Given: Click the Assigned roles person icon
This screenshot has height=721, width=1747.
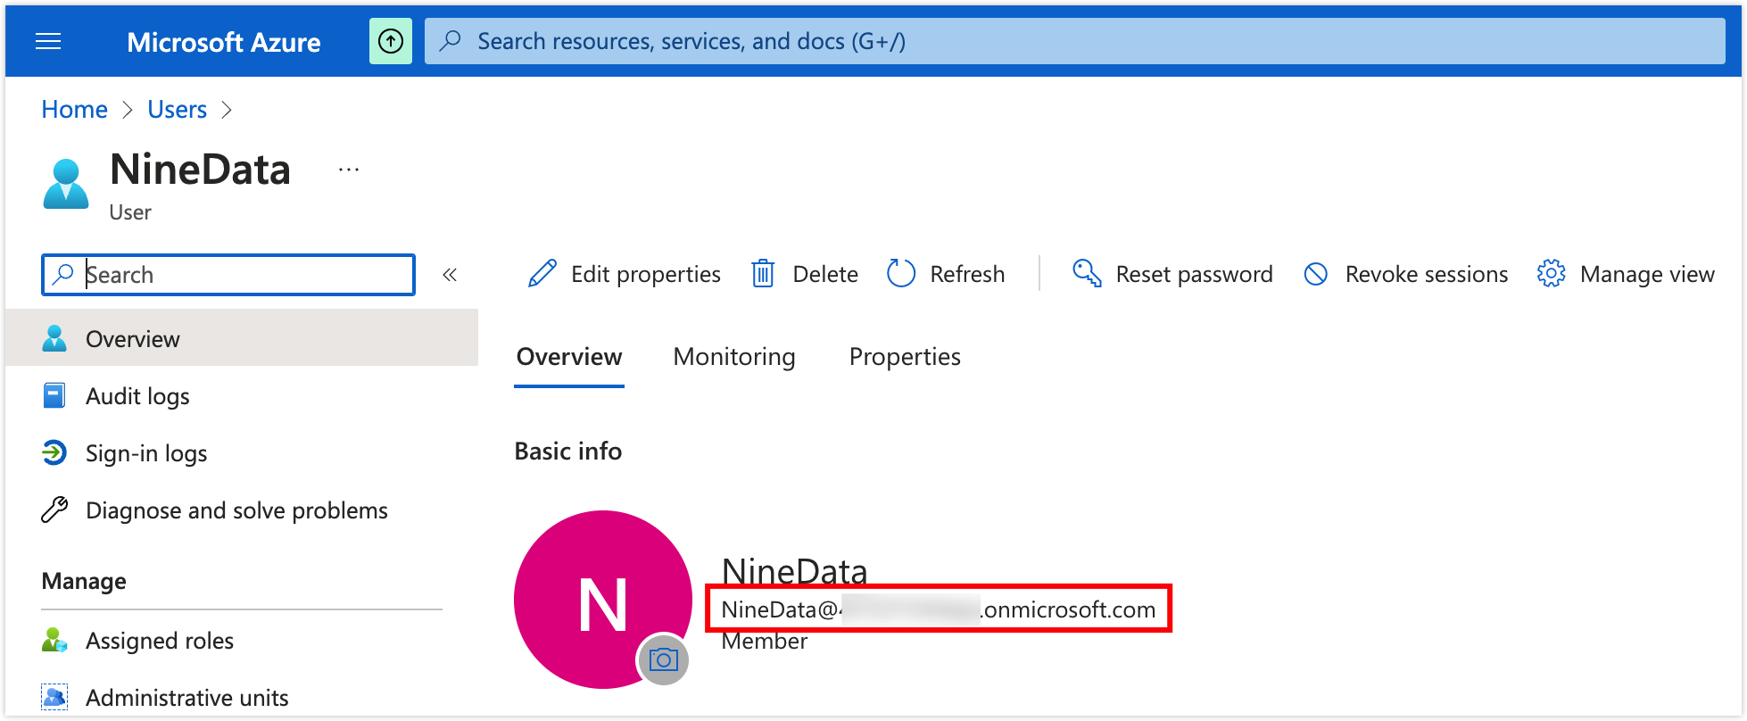Looking at the screenshot, I should (54, 640).
